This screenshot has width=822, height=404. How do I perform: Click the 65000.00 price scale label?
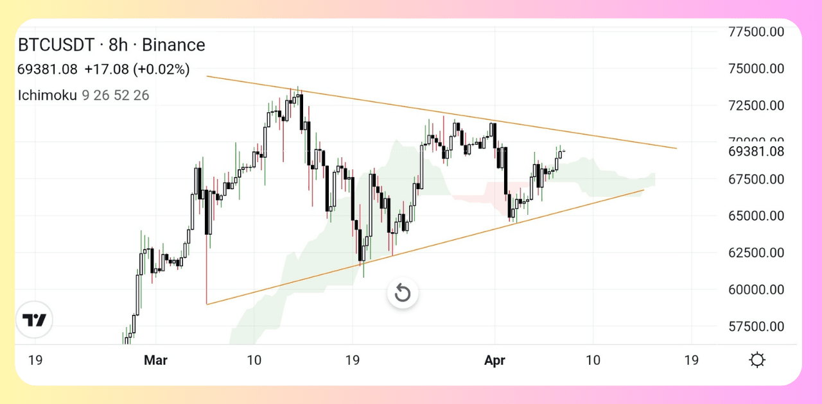point(756,216)
